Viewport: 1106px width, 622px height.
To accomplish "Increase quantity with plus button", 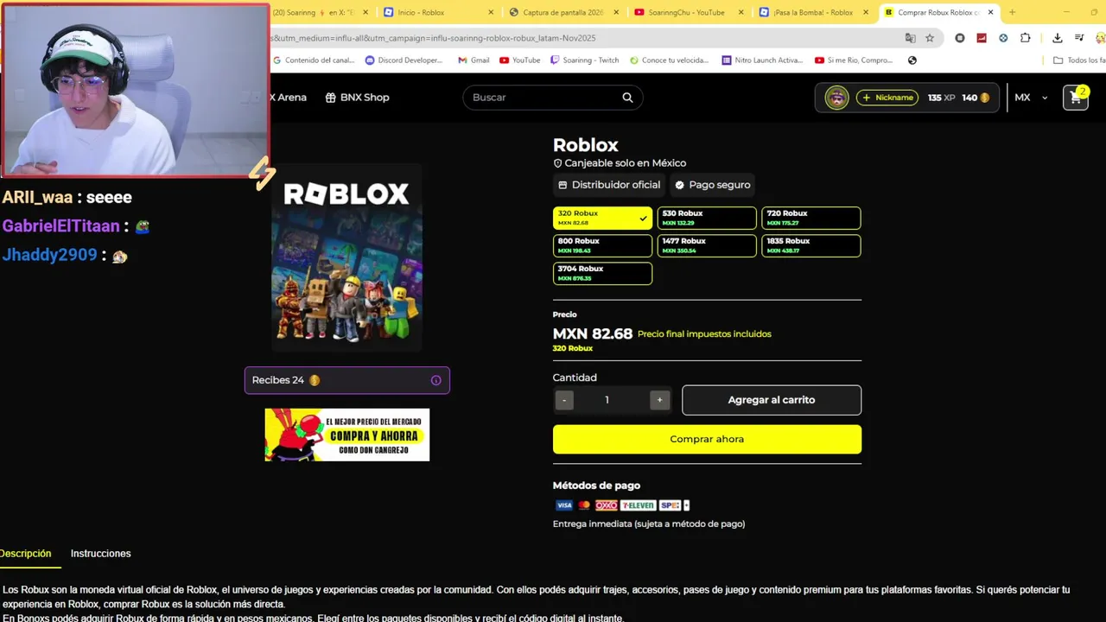I will click(659, 400).
